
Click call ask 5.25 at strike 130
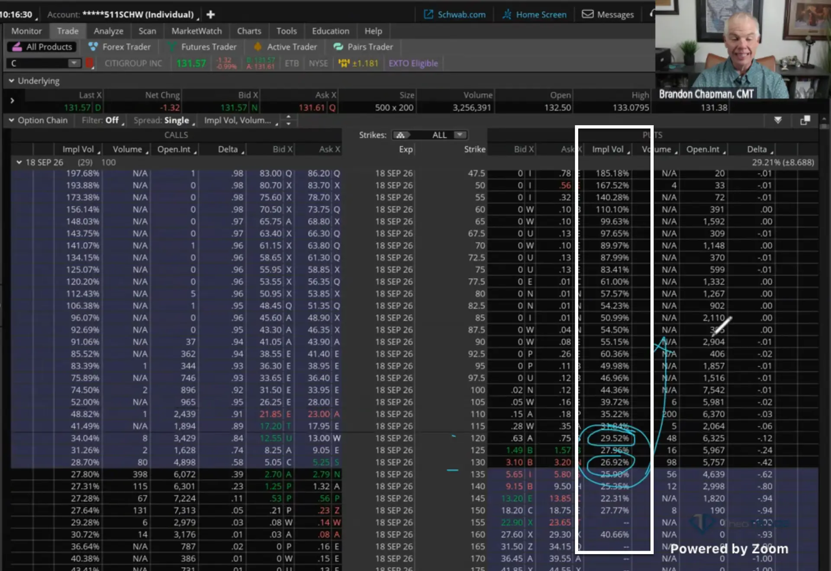click(321, 462)
